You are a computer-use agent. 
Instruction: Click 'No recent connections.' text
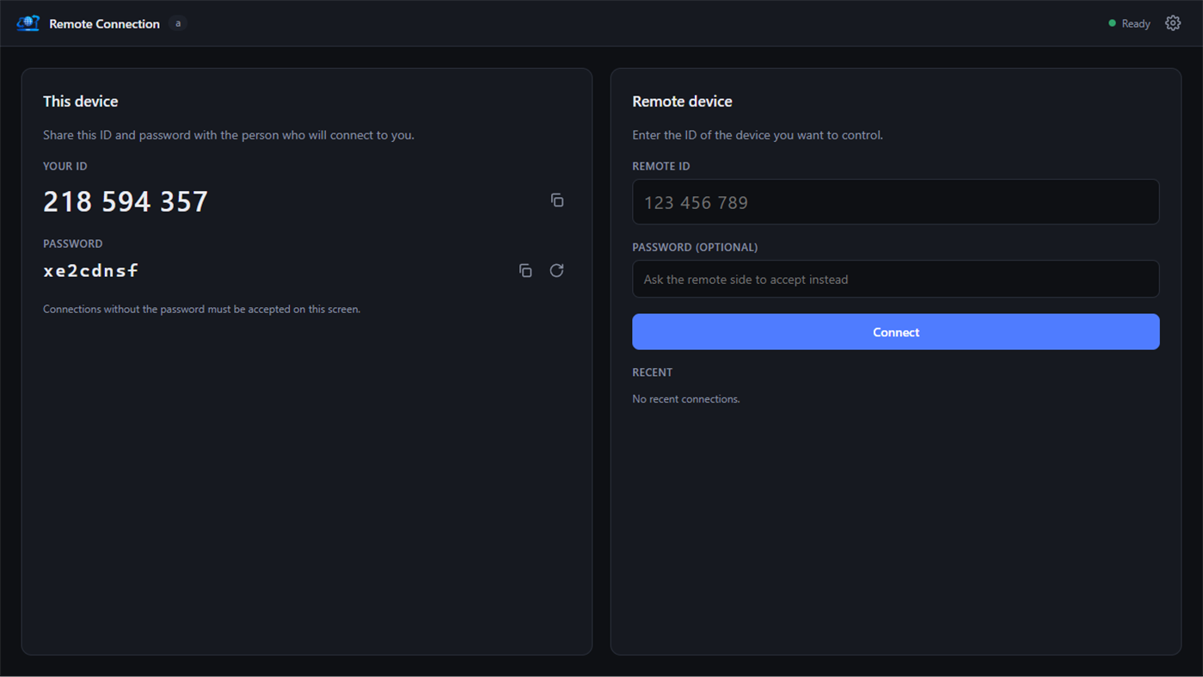click(x=686, y=399)
